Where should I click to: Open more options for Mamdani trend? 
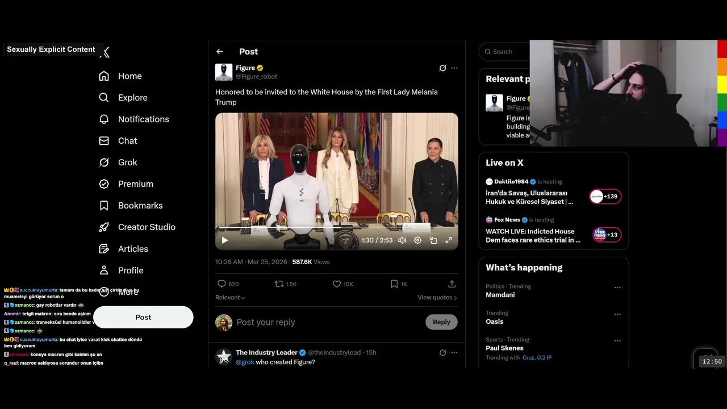617,287
